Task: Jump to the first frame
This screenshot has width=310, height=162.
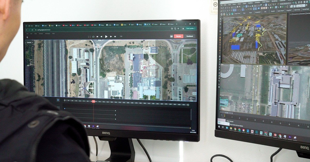Action: click(x=97, y=37)
